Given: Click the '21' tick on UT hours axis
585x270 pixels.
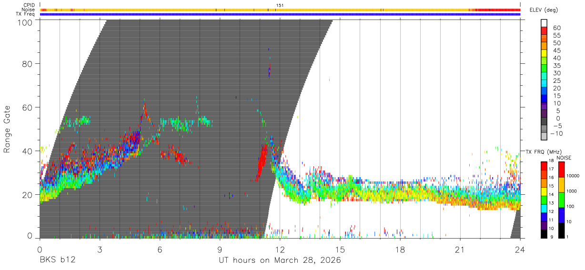Looking at the screenshot, I should click(460, 249).
